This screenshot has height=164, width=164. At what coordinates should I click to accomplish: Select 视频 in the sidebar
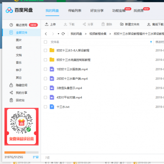[x=19, y=47]
